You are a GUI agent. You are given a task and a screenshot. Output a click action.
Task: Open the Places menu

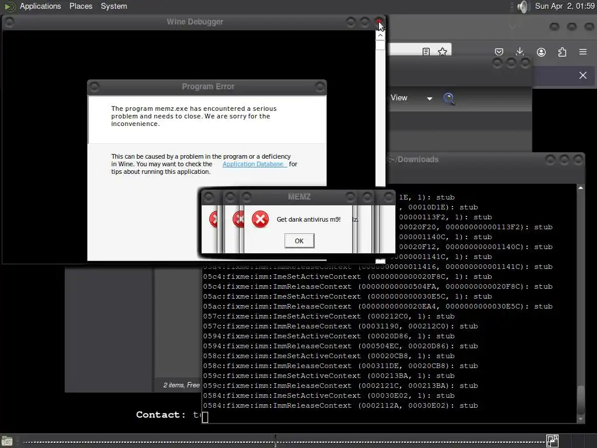[80, 6]
